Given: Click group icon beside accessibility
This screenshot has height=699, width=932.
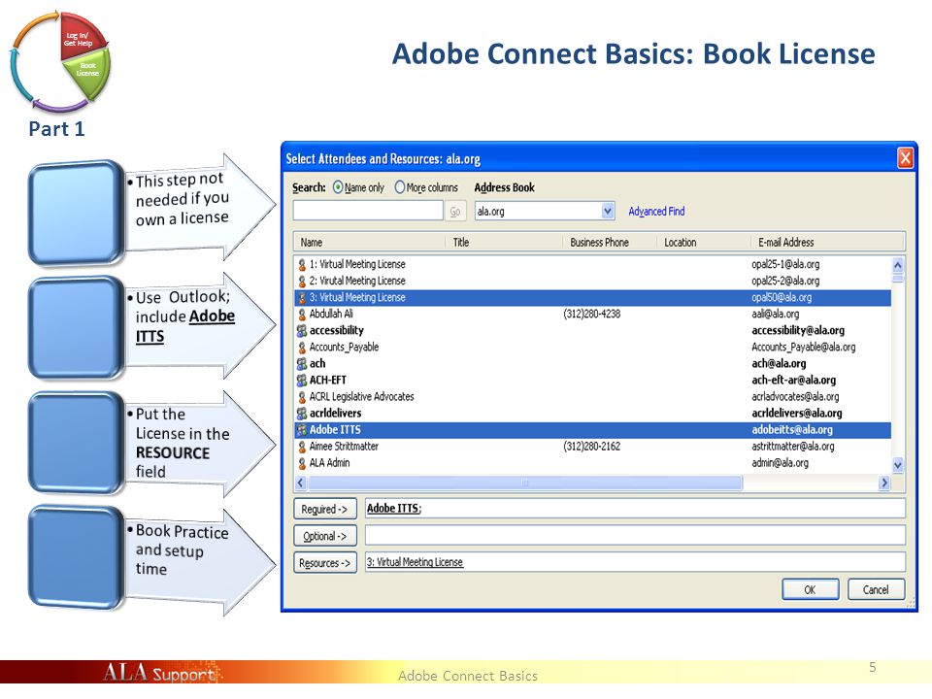Looking at the screenshot, I should tap(302, 331).
